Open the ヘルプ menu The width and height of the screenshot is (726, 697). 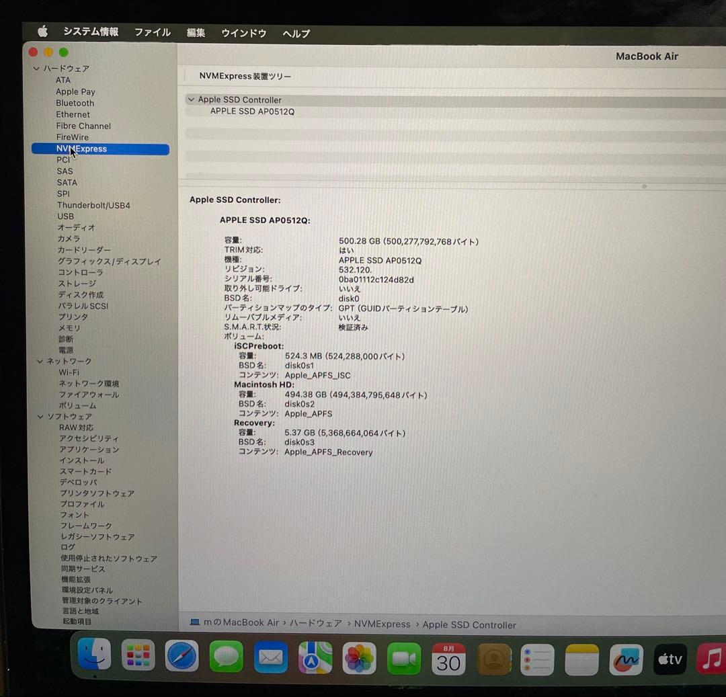(x=296, y=33)
